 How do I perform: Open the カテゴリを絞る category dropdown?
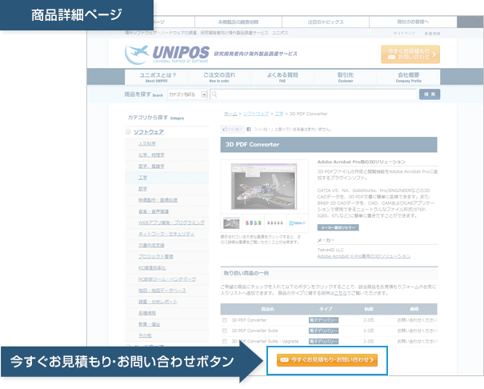[x=188, y=94]
